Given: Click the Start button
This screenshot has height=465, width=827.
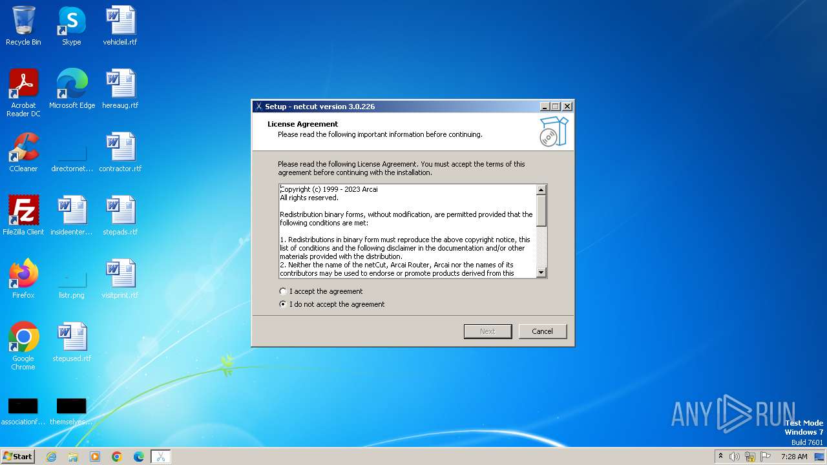Looking at the screenshot, I should pos(17,457).
